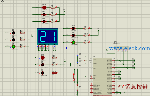Select resistor R9
The height and width of the screenshot is (96, 150).
pyautogui.click(x=53, y=22)
